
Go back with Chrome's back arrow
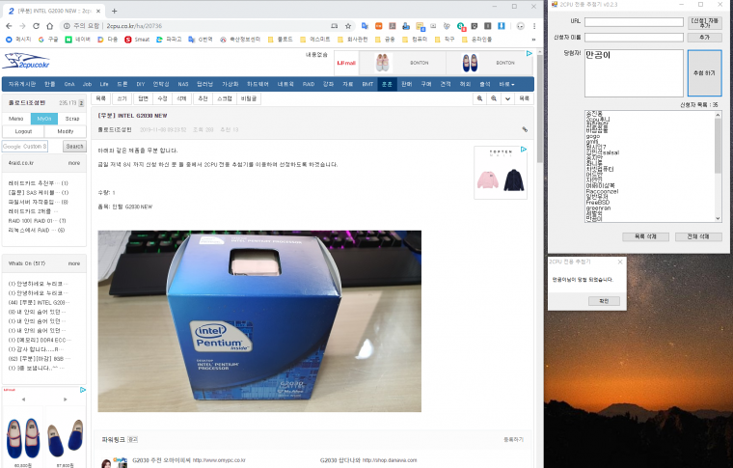click(9, 26)
